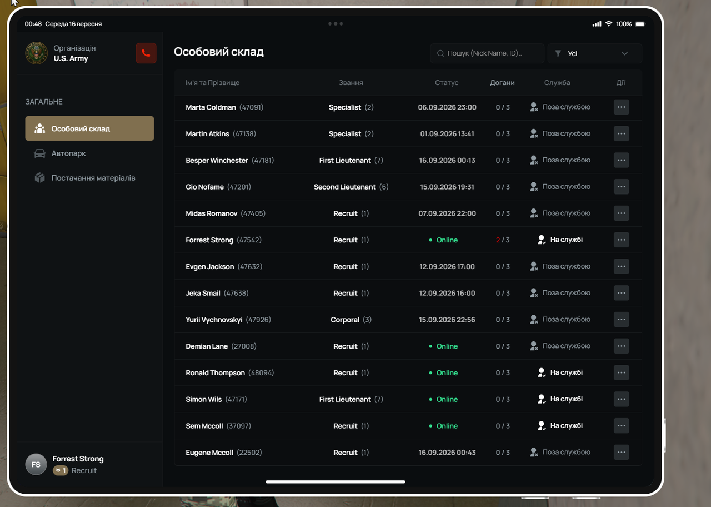This screenshot has height=507, width=711.
Task: Open actions menu for Evgen Jackson
Action: (622, 266)
